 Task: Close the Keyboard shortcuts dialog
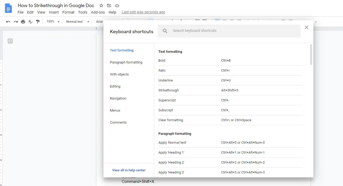tap(307, 27)
